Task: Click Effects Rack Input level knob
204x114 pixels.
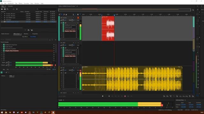Action: tap(9, 63)
